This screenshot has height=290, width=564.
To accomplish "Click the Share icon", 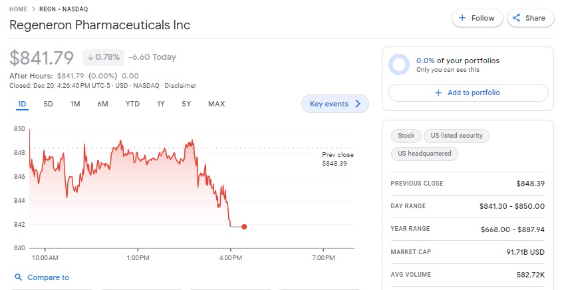I will [517, 19].
